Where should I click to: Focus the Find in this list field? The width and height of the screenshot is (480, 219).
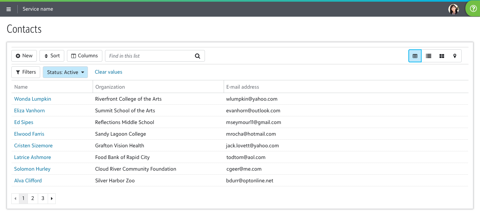[x=150, y=56]
